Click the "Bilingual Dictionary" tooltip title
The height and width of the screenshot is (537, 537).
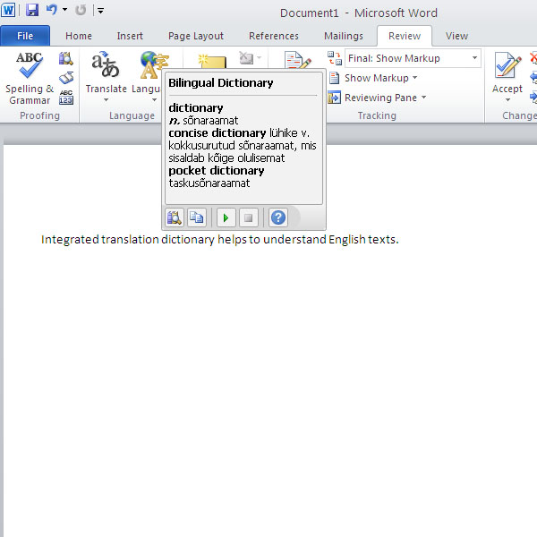(x=221, y=83)
